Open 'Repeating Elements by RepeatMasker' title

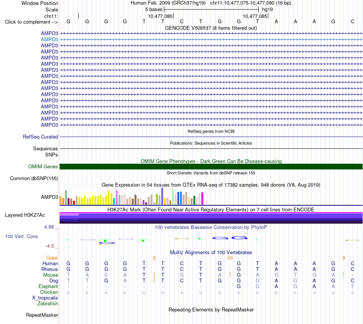[211, 309]
